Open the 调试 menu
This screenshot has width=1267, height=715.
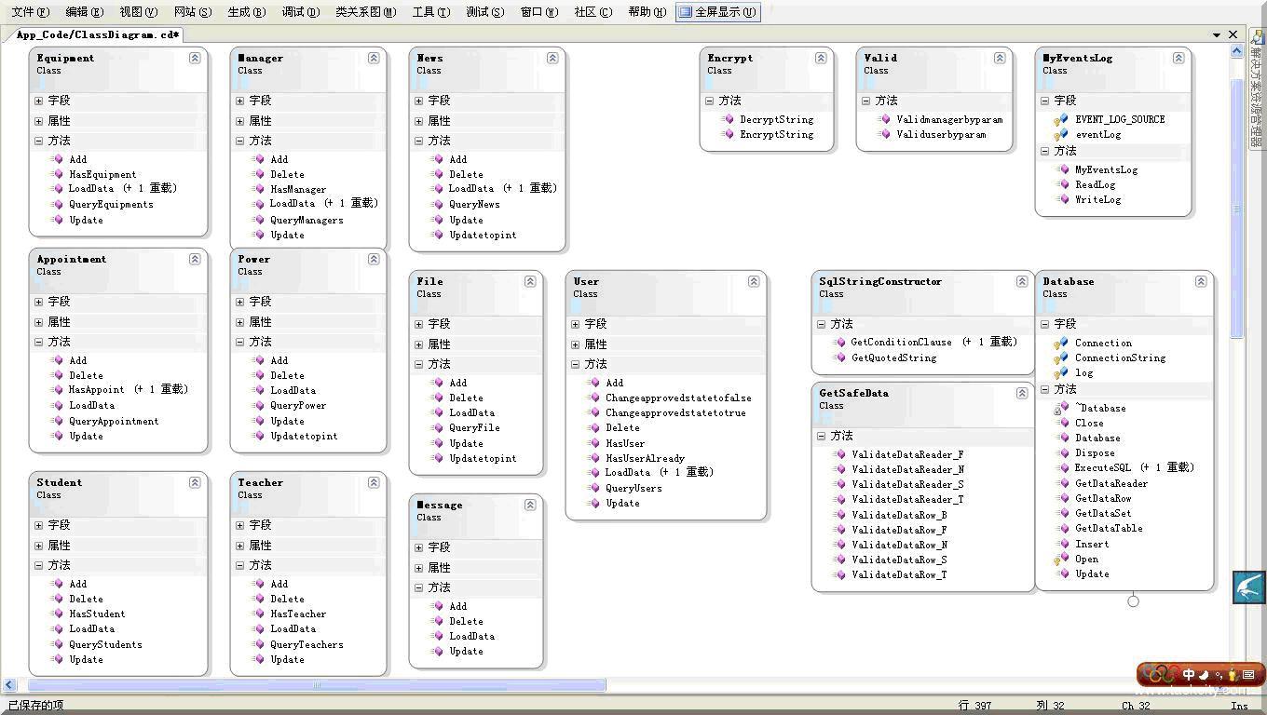click(x=300, y=12)
